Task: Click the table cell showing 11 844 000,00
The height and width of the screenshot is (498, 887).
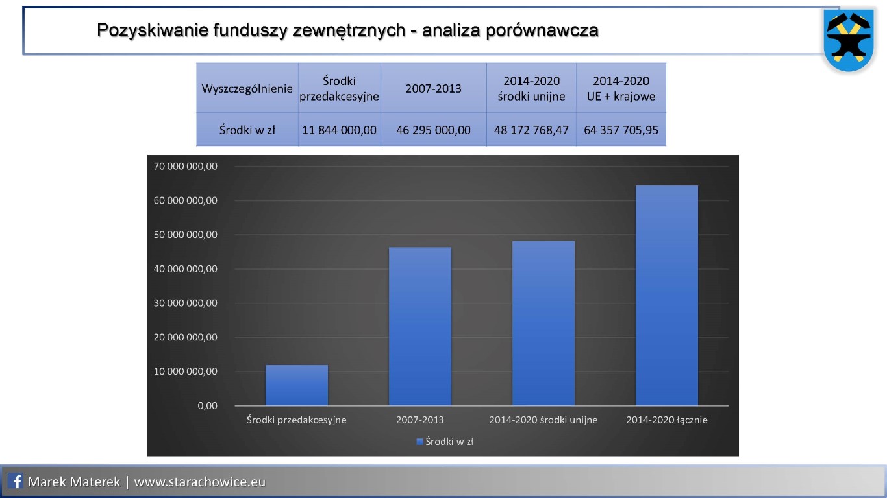Action: (339, 130)
